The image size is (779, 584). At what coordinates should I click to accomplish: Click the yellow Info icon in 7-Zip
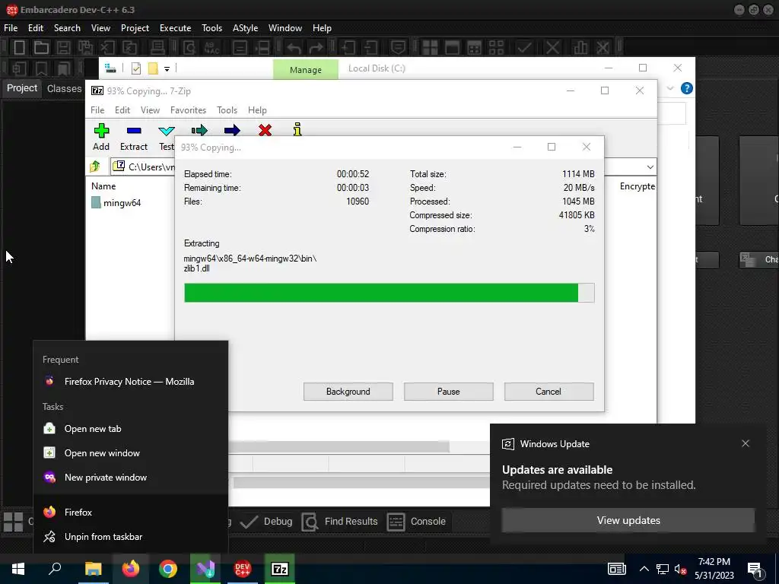click(297, 129)
